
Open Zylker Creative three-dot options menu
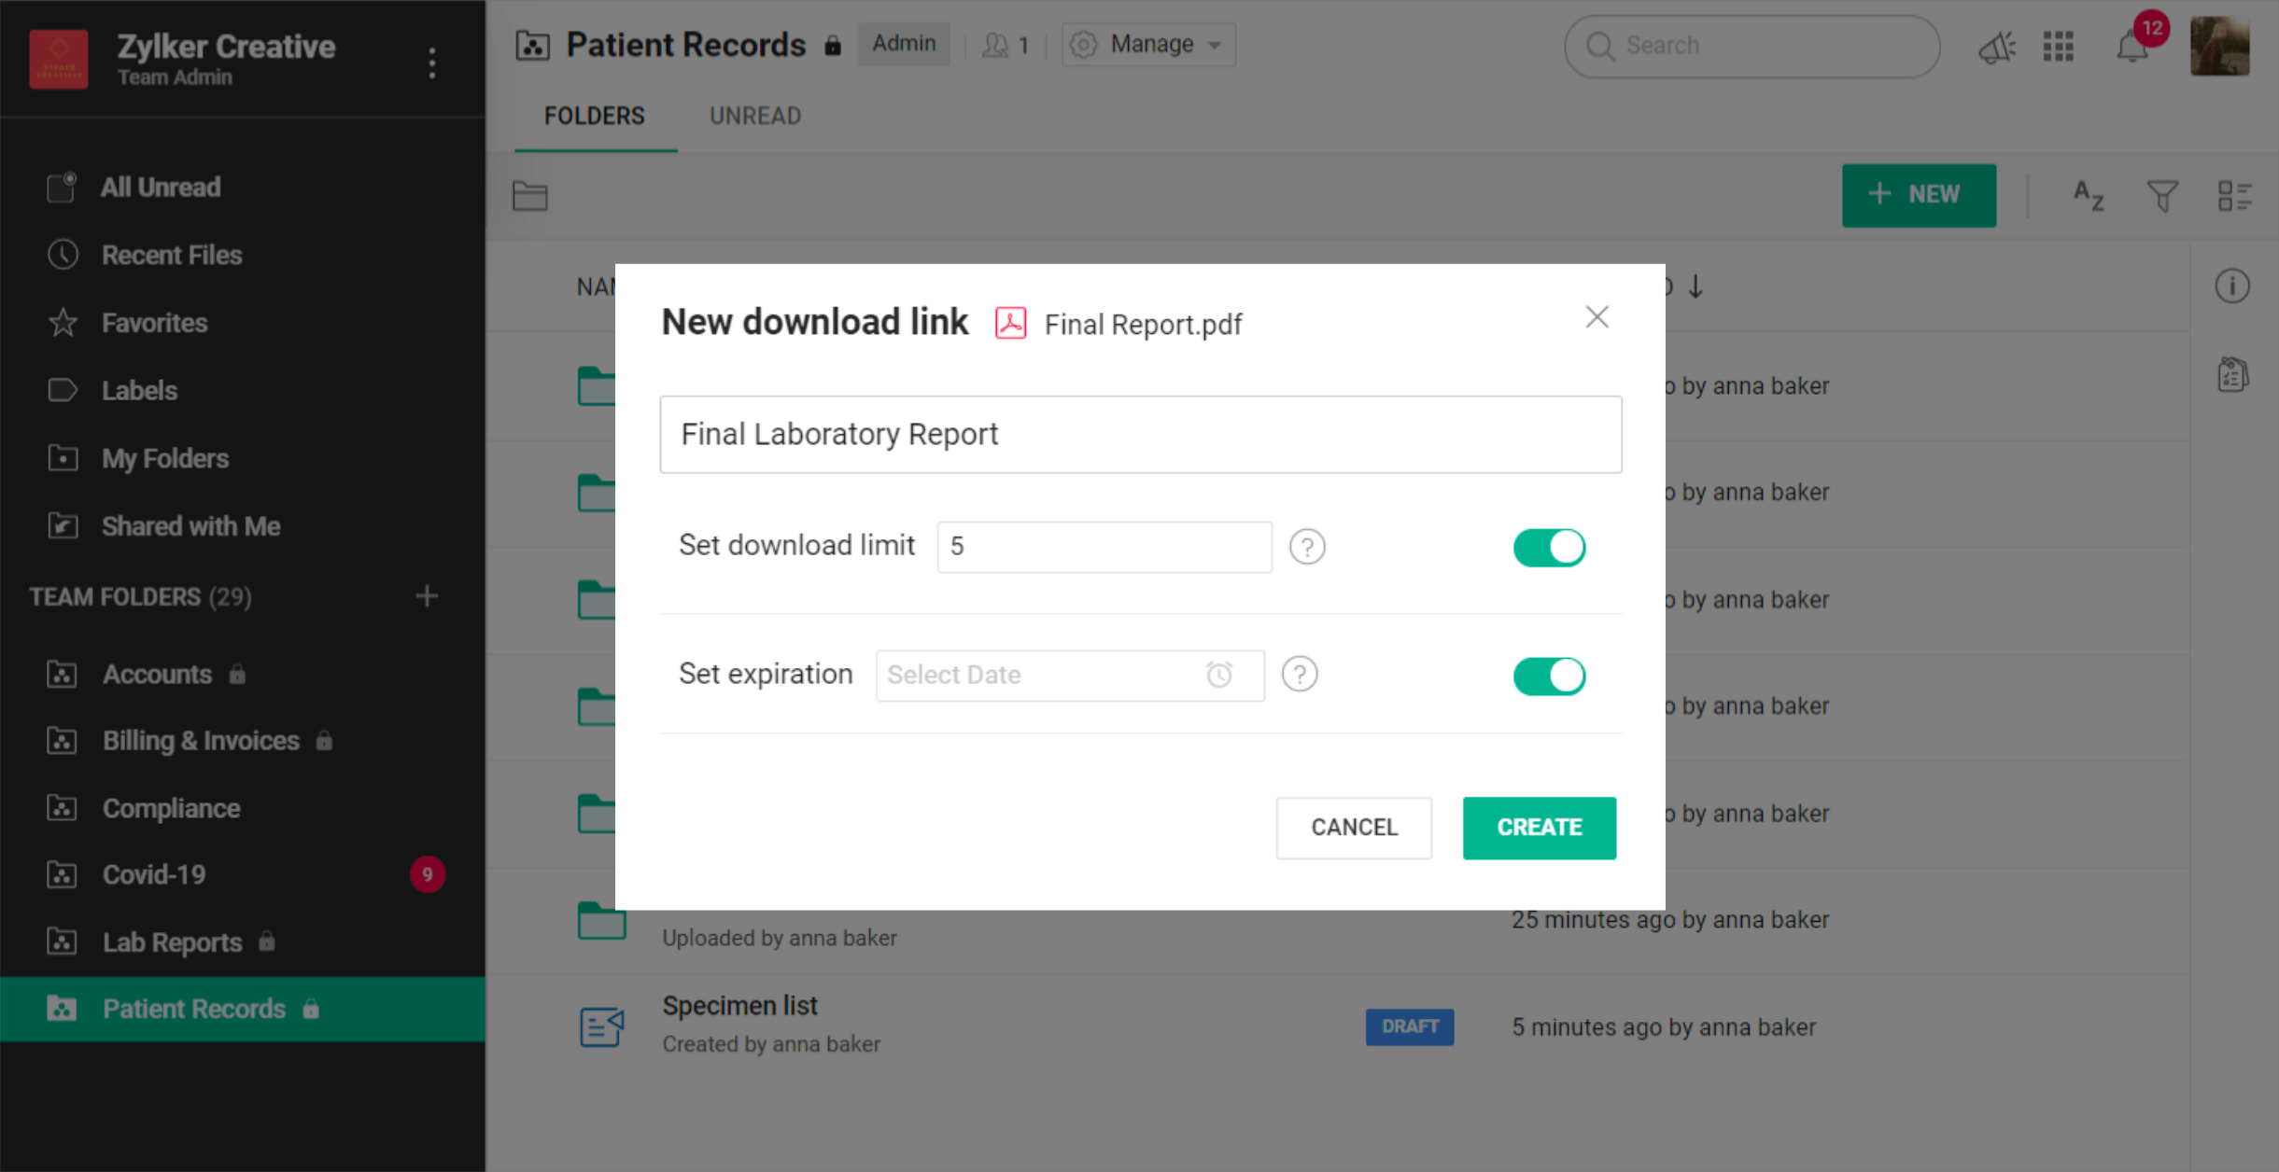coord(431,63)
